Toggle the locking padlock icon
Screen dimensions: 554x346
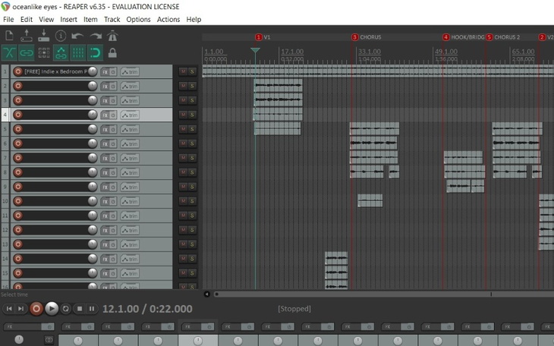tap(112, 53)
